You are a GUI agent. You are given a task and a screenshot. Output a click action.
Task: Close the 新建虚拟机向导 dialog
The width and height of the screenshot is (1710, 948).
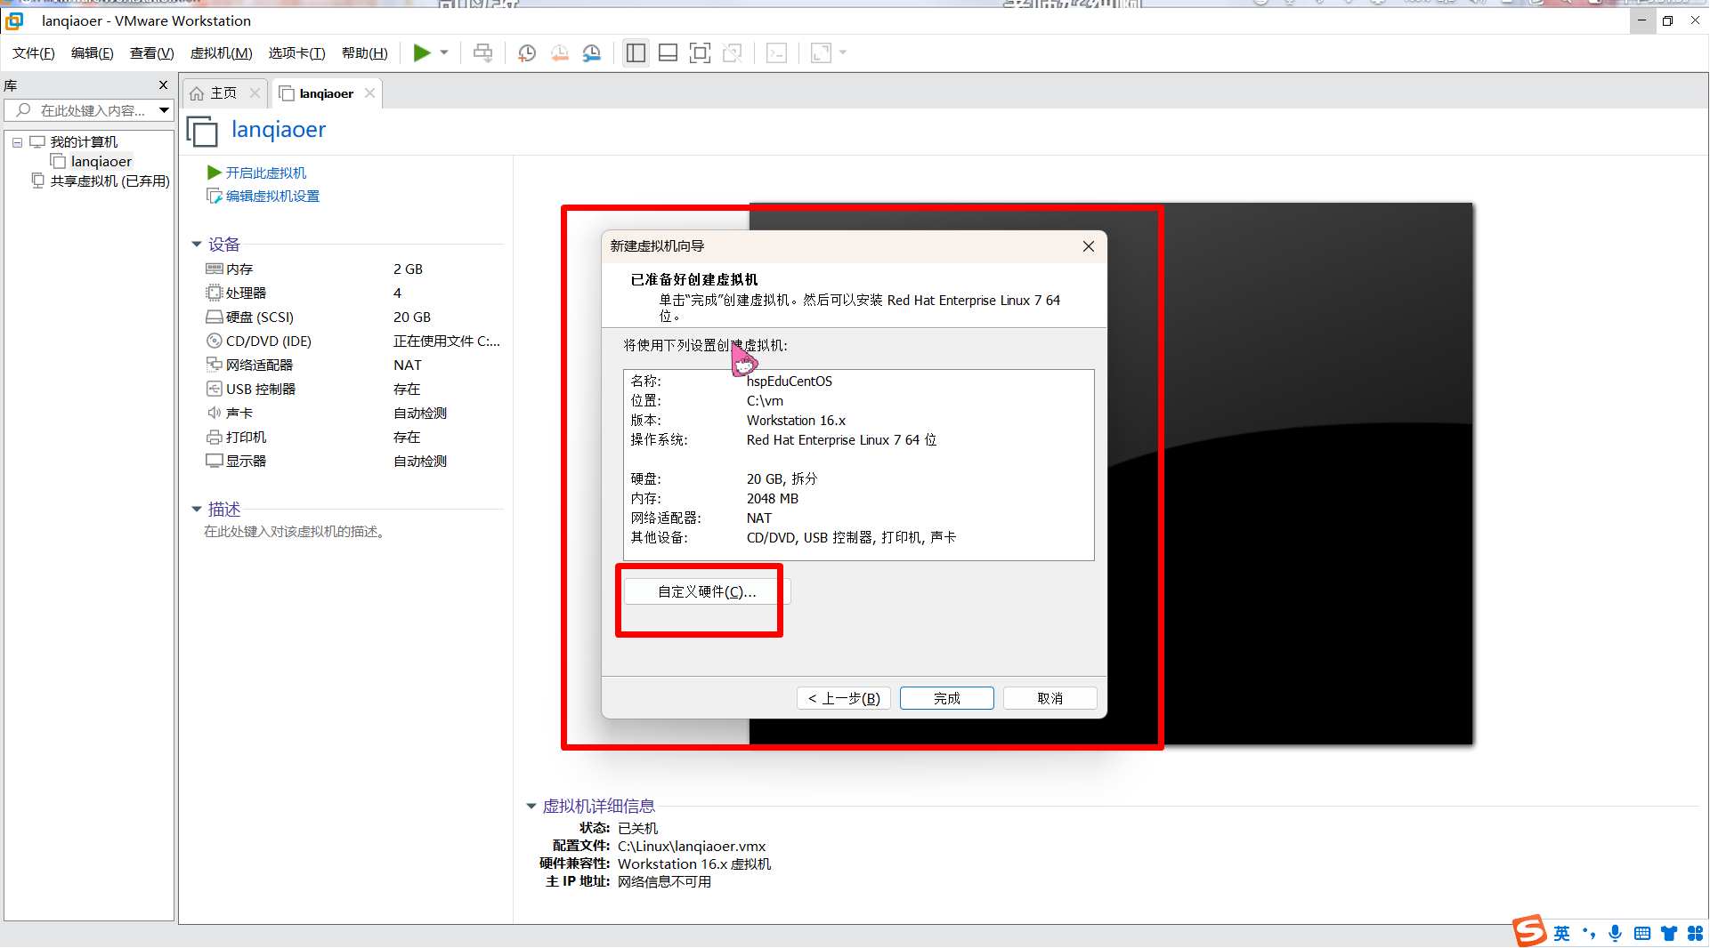tap(1089, 246)
